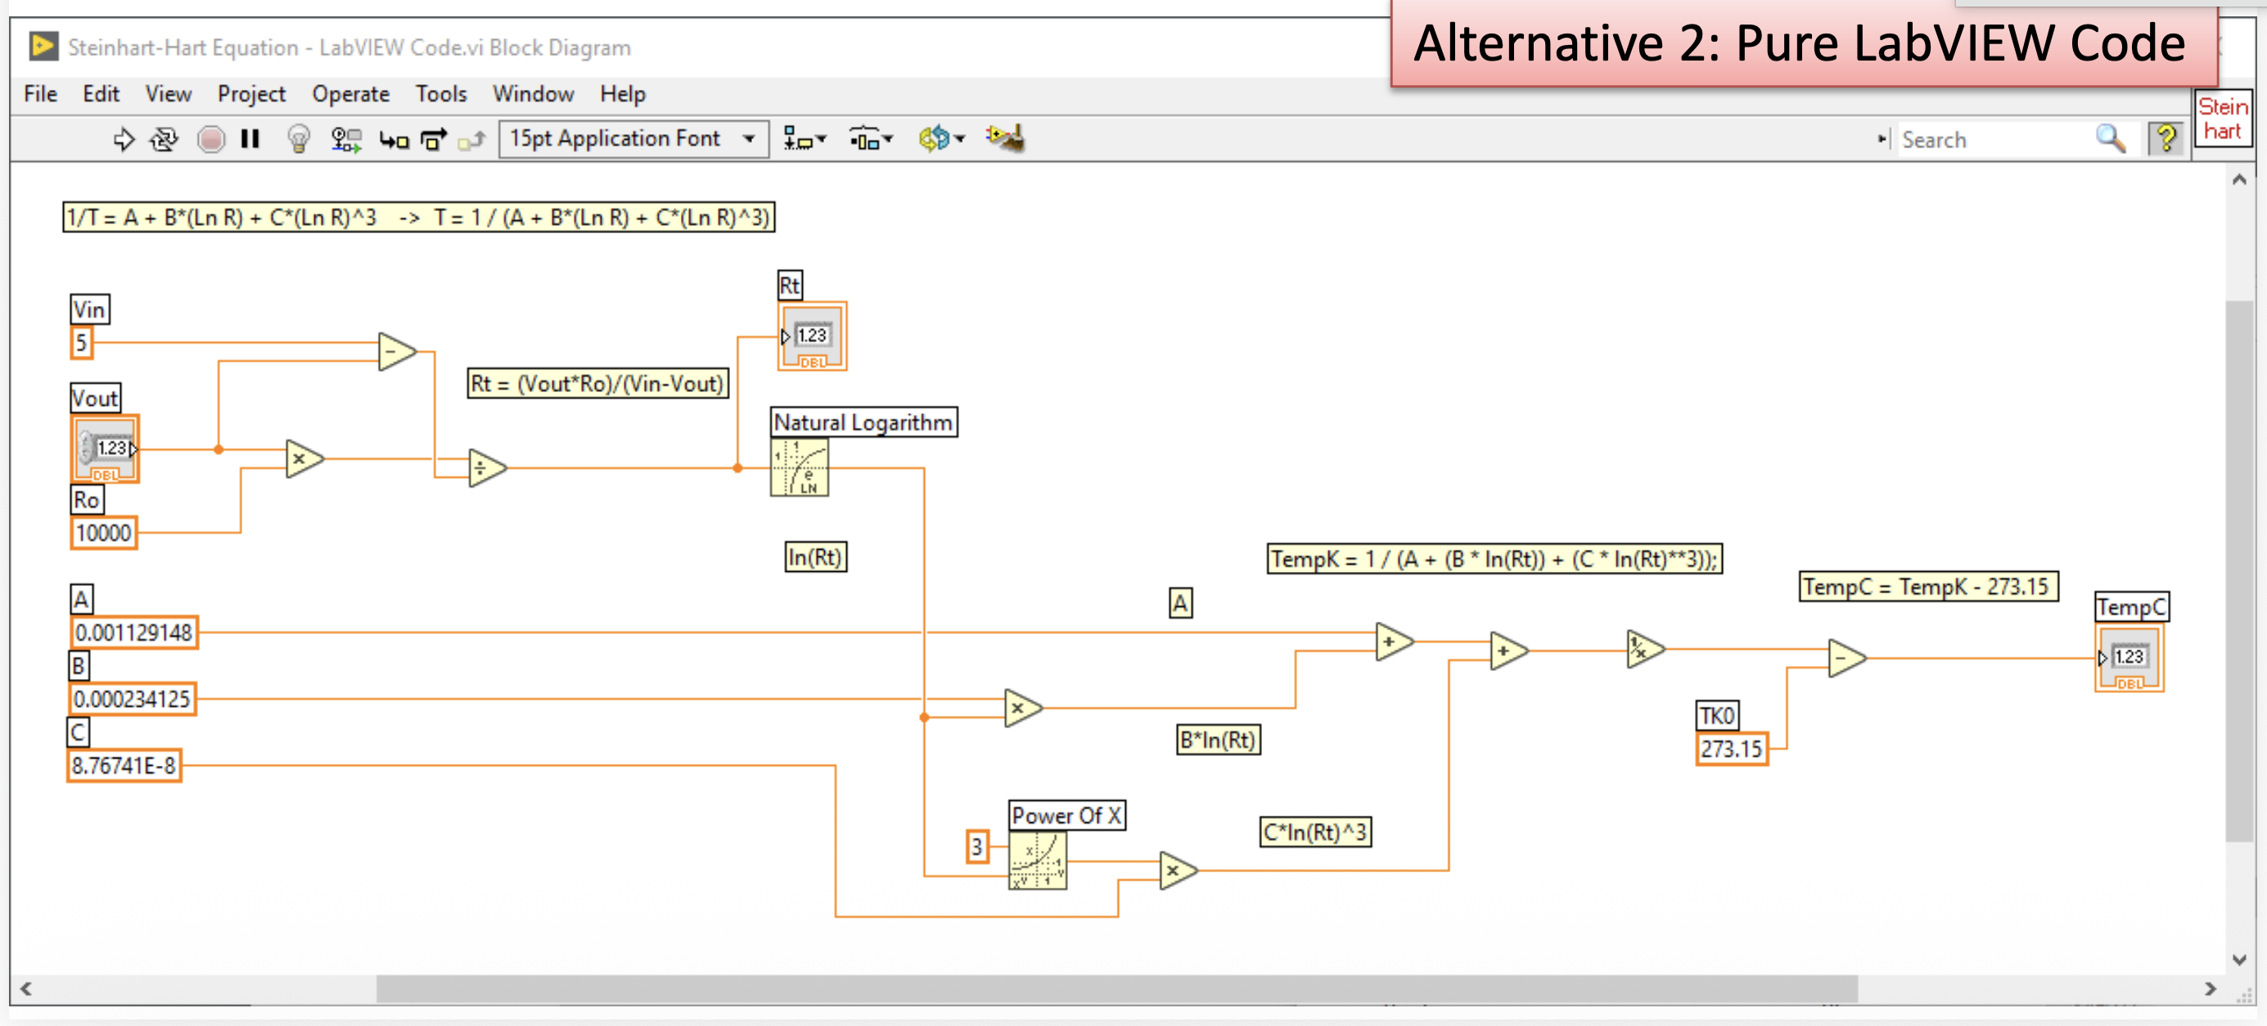Click the horizontal scrollbar thumb

1115,988
